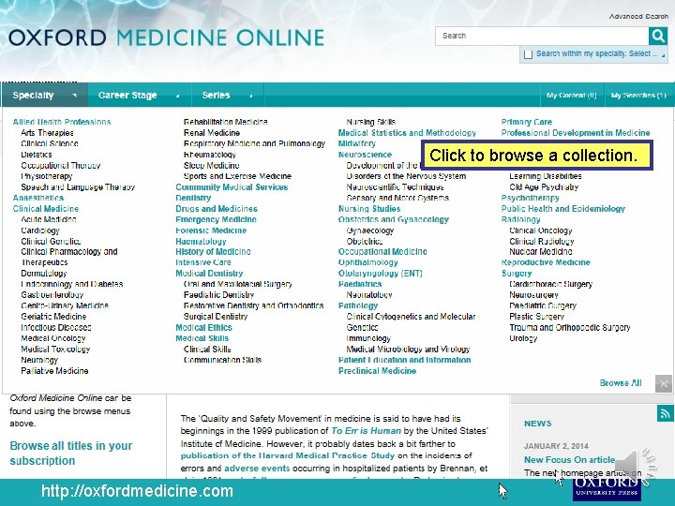Browse Medical Ethics
This screenshot has height=506, width=675.
(x=203, y=327)
